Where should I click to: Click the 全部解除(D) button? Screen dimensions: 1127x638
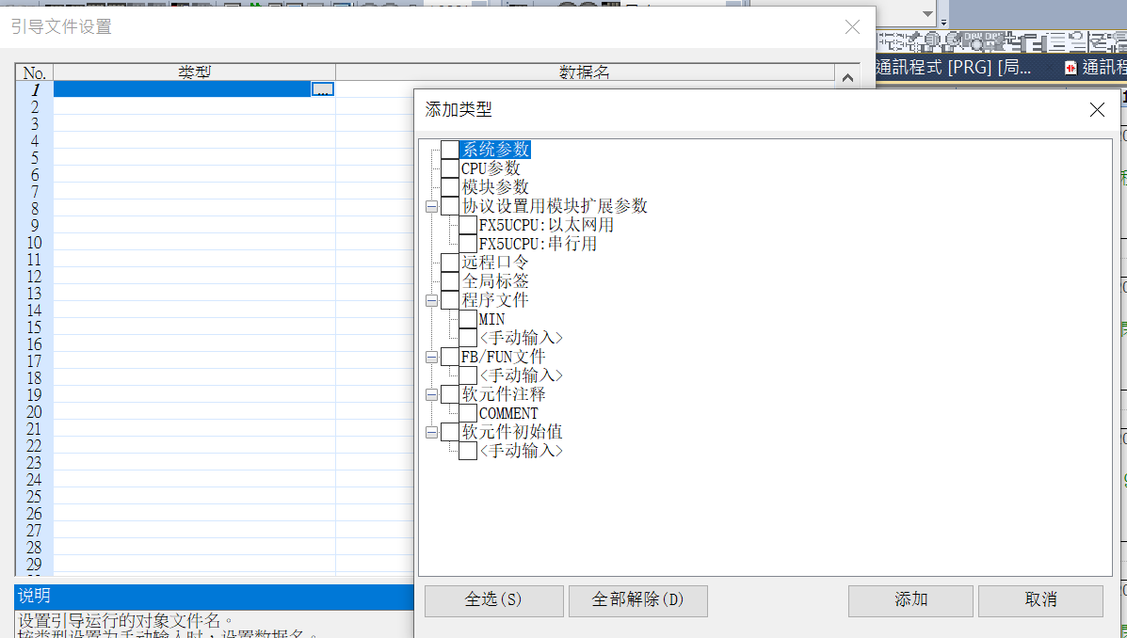click(637, 600)
